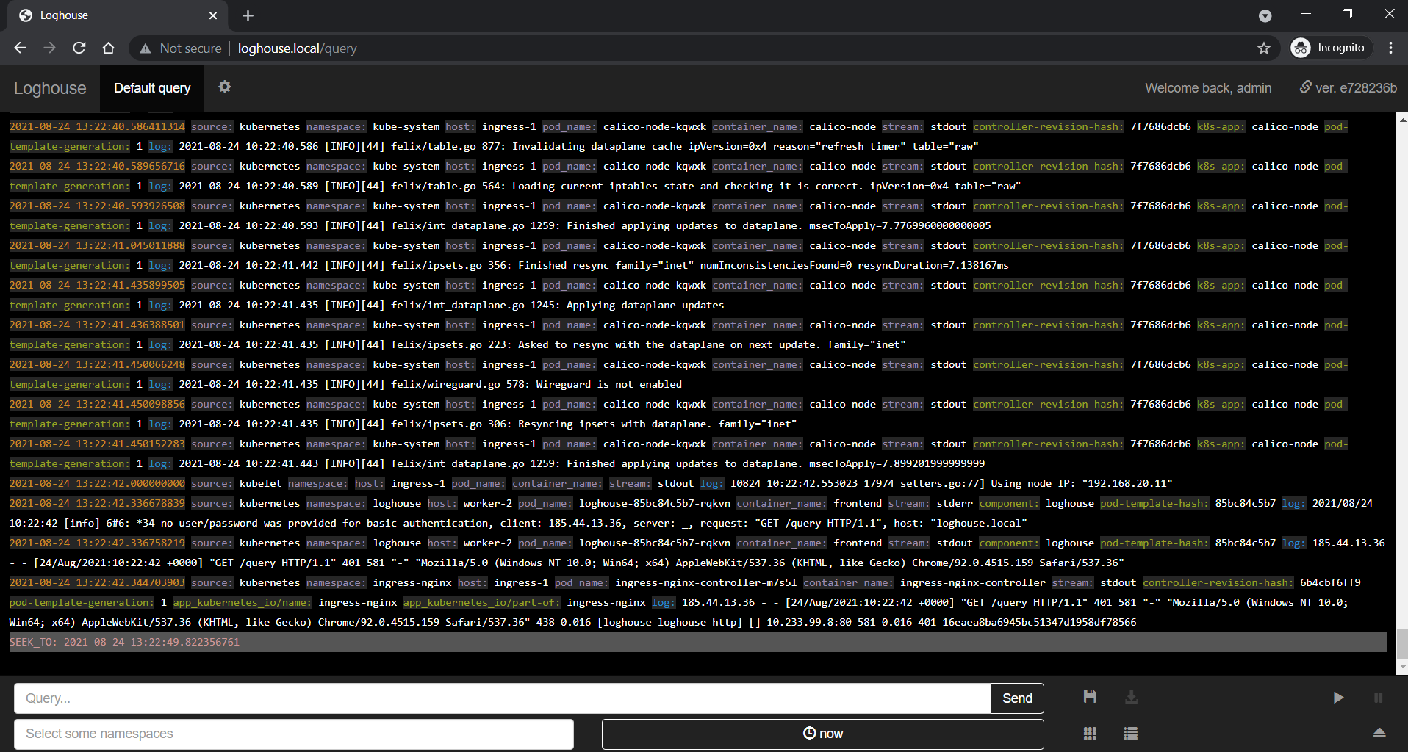Click timestamp 2021-08-24 13:22:41.450152283
This screenshot has height=752, width=1408.
pos(97,444)
